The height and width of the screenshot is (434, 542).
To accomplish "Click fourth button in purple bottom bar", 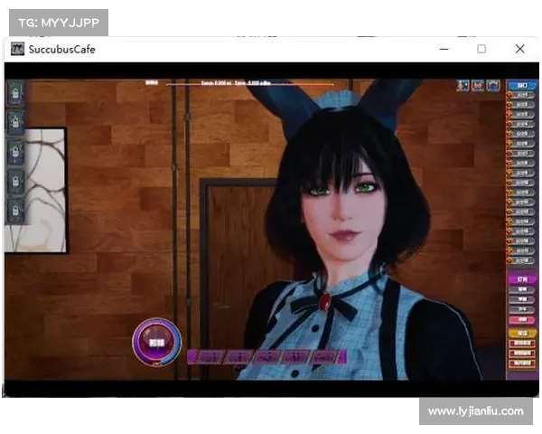I will [295, 357].
